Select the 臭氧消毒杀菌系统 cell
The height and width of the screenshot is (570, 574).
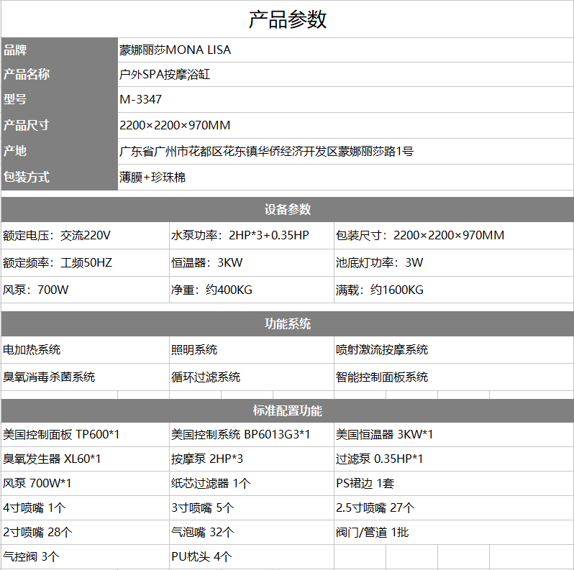click(49, 377)
